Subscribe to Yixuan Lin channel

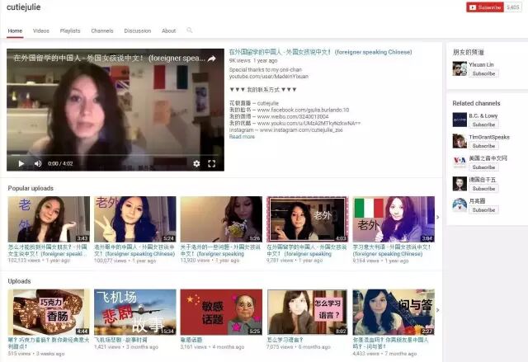(x=483, y=73)
